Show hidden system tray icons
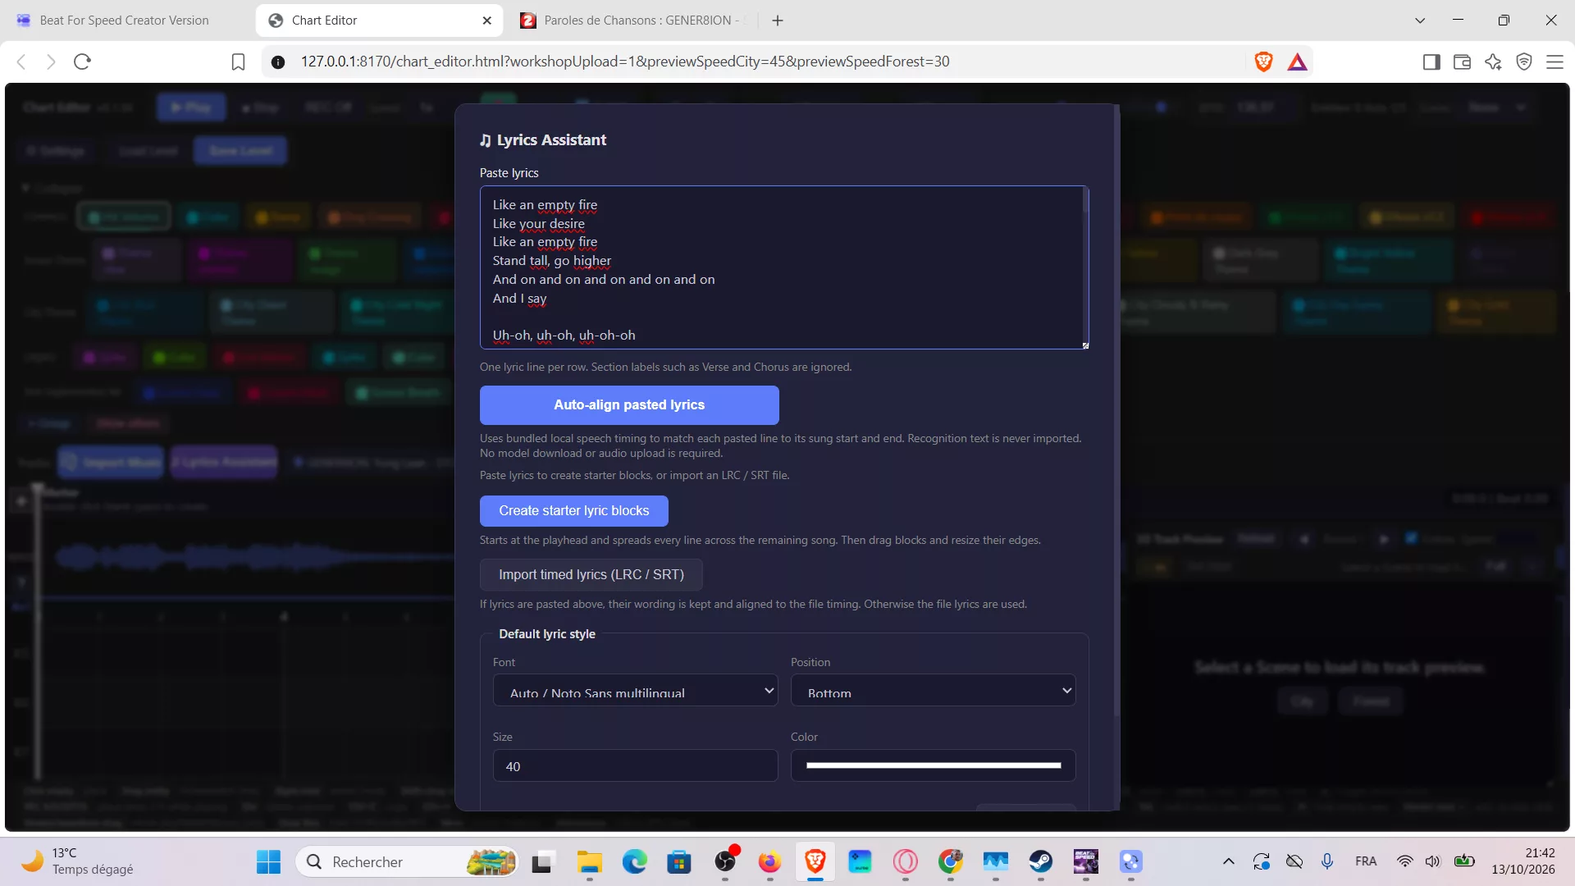This screenshot has width=1575, height=886. click(x=1228, y=861)
